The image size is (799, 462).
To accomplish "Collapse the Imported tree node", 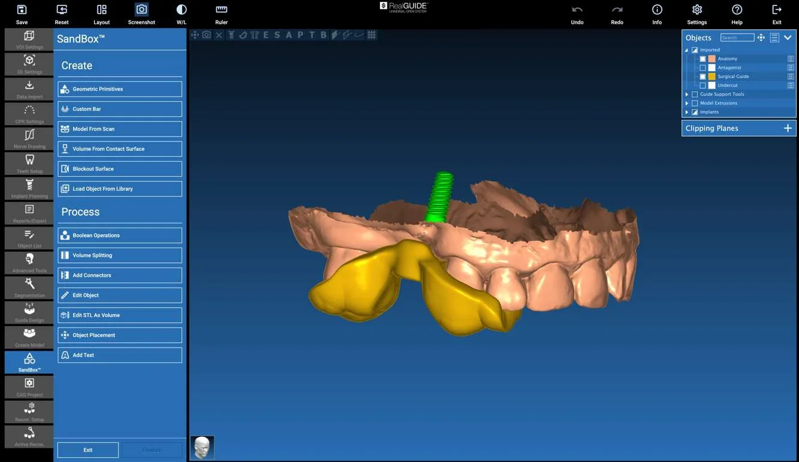I will pyautogui.click(x=687, y=50).
